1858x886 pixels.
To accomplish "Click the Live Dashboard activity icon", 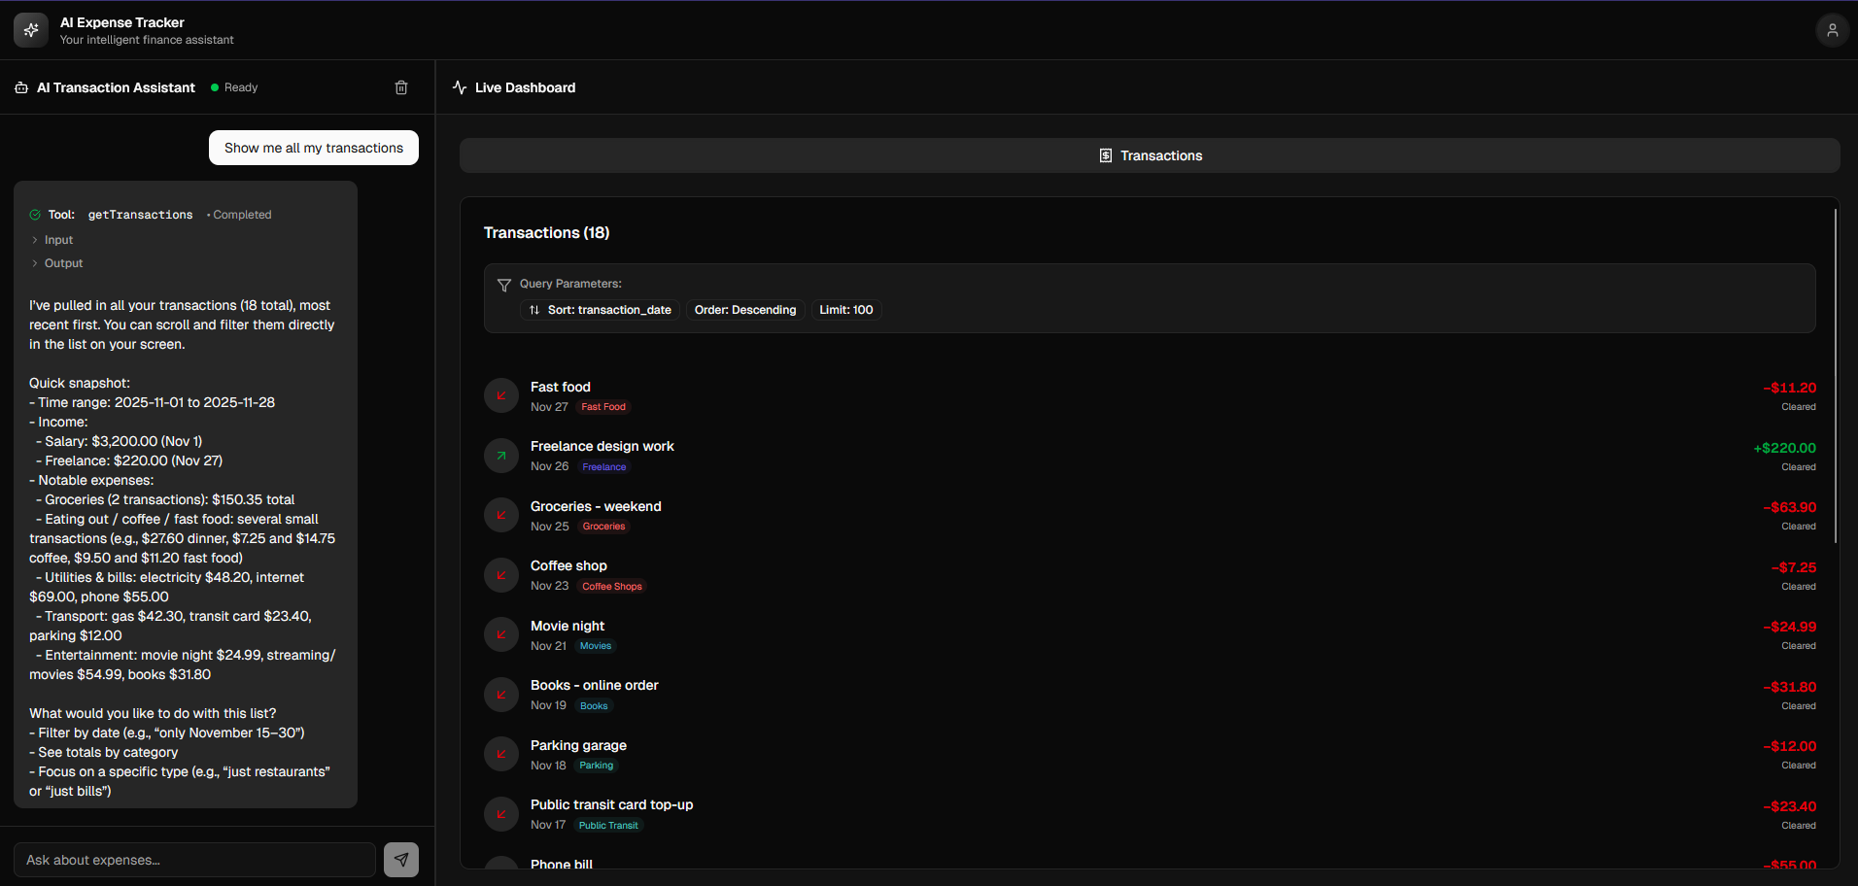I will [x=460, y=87].
